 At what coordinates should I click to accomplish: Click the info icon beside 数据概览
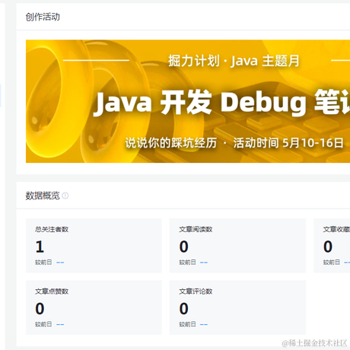[65, 196]
